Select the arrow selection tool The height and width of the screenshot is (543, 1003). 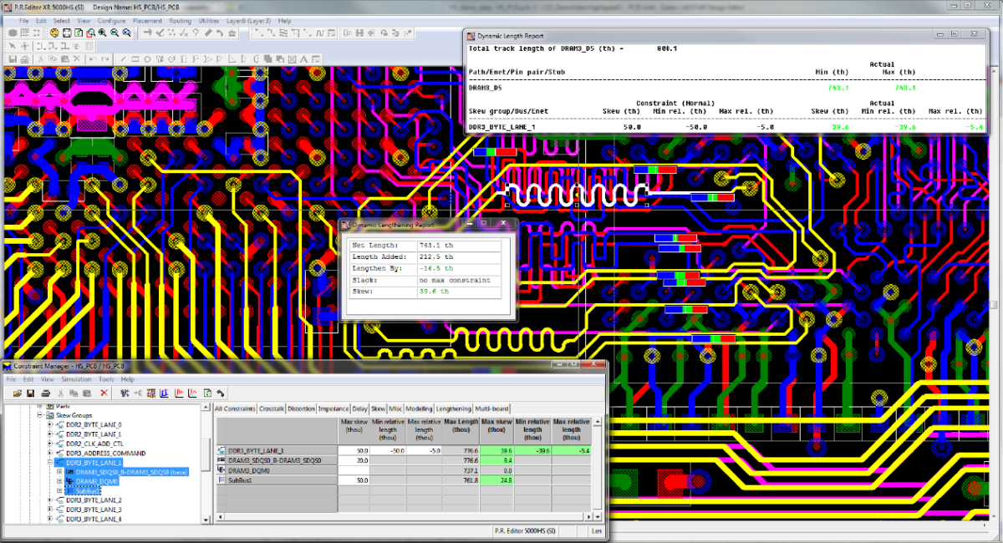coord(12,46)
